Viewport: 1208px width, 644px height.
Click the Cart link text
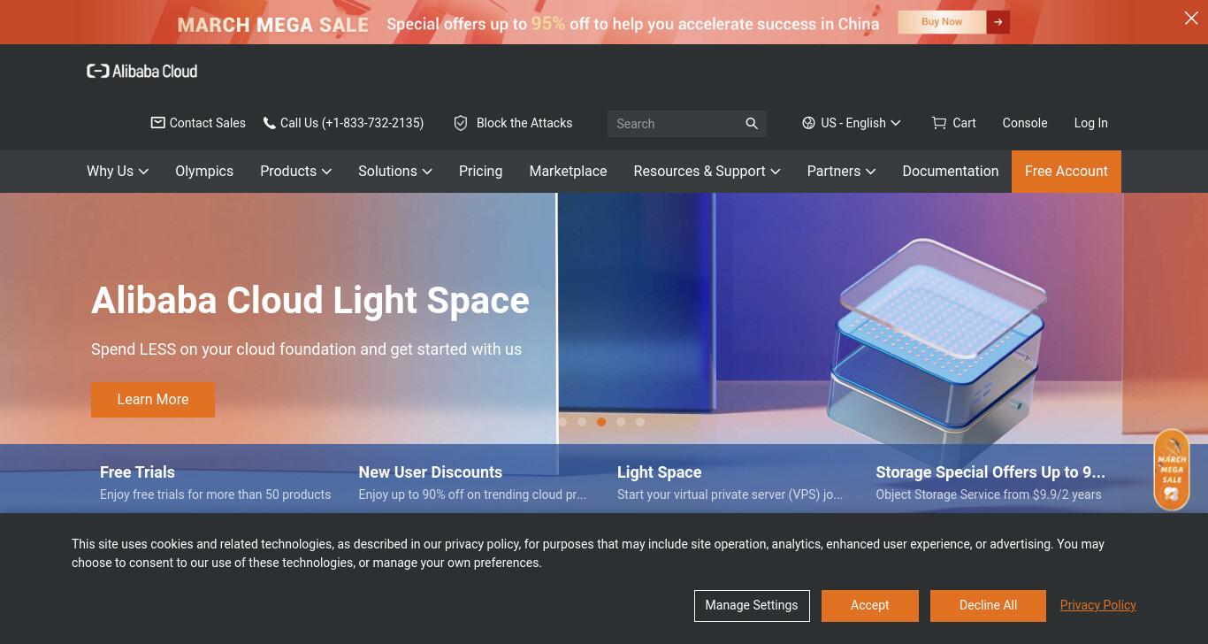pyautogui.click(x=965, y=123)
